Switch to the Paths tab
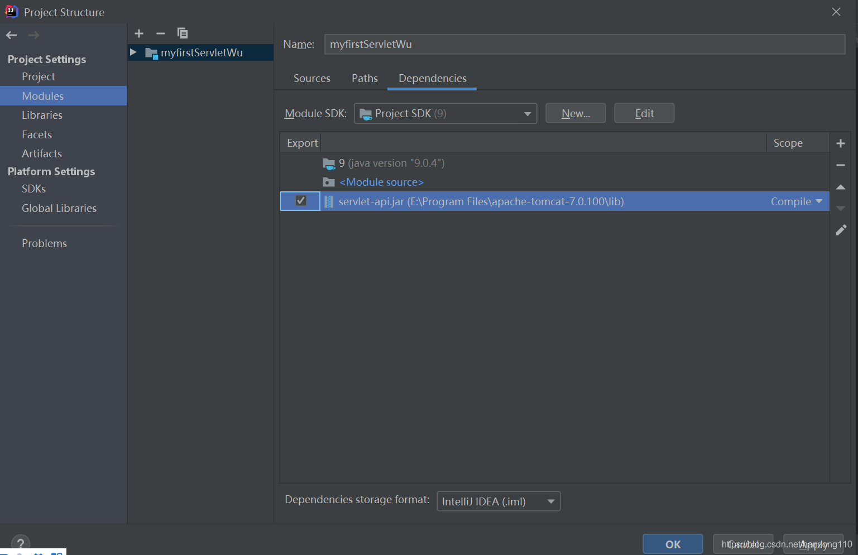Image resolution: width=858 pixels, height=555 pixels. 365,78
